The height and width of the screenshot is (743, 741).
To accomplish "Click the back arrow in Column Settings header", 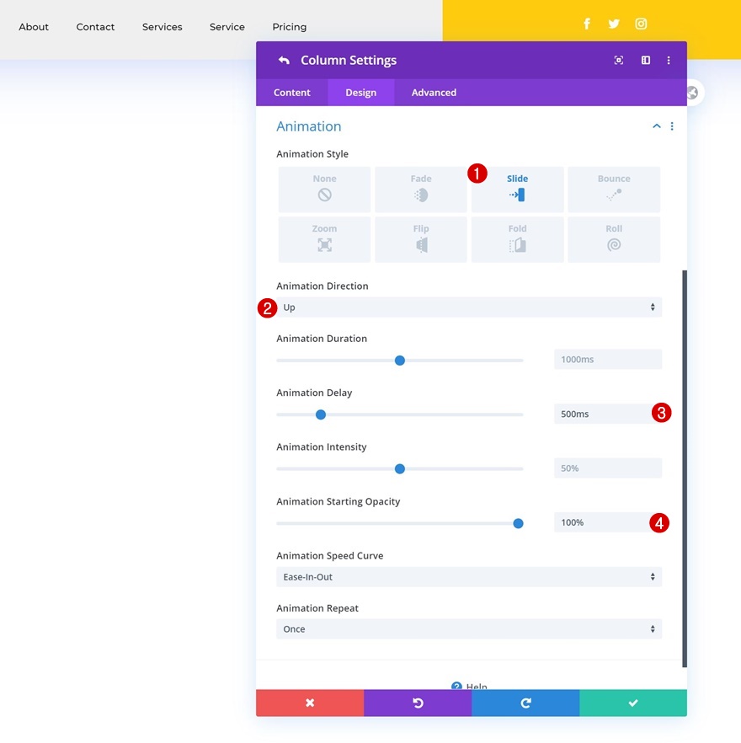I will [284, 60].
